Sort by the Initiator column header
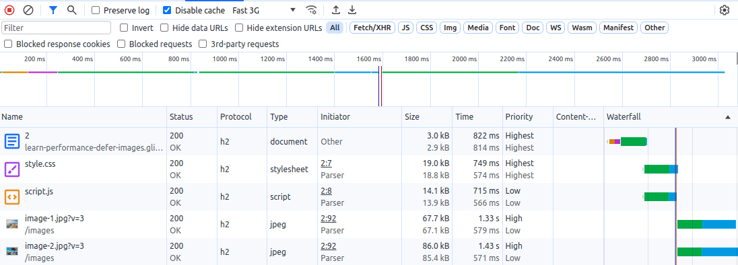 (x=360, y=117)
